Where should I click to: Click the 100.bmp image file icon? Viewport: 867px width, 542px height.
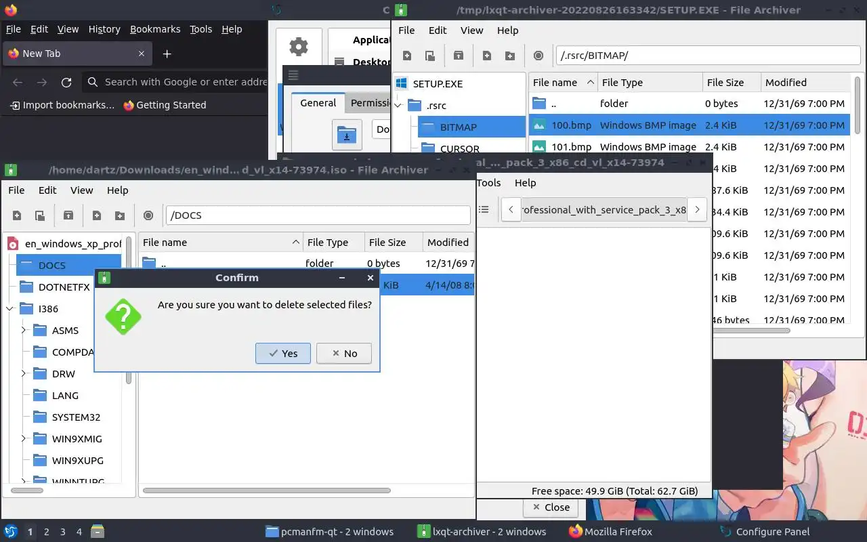click(539, 125)
